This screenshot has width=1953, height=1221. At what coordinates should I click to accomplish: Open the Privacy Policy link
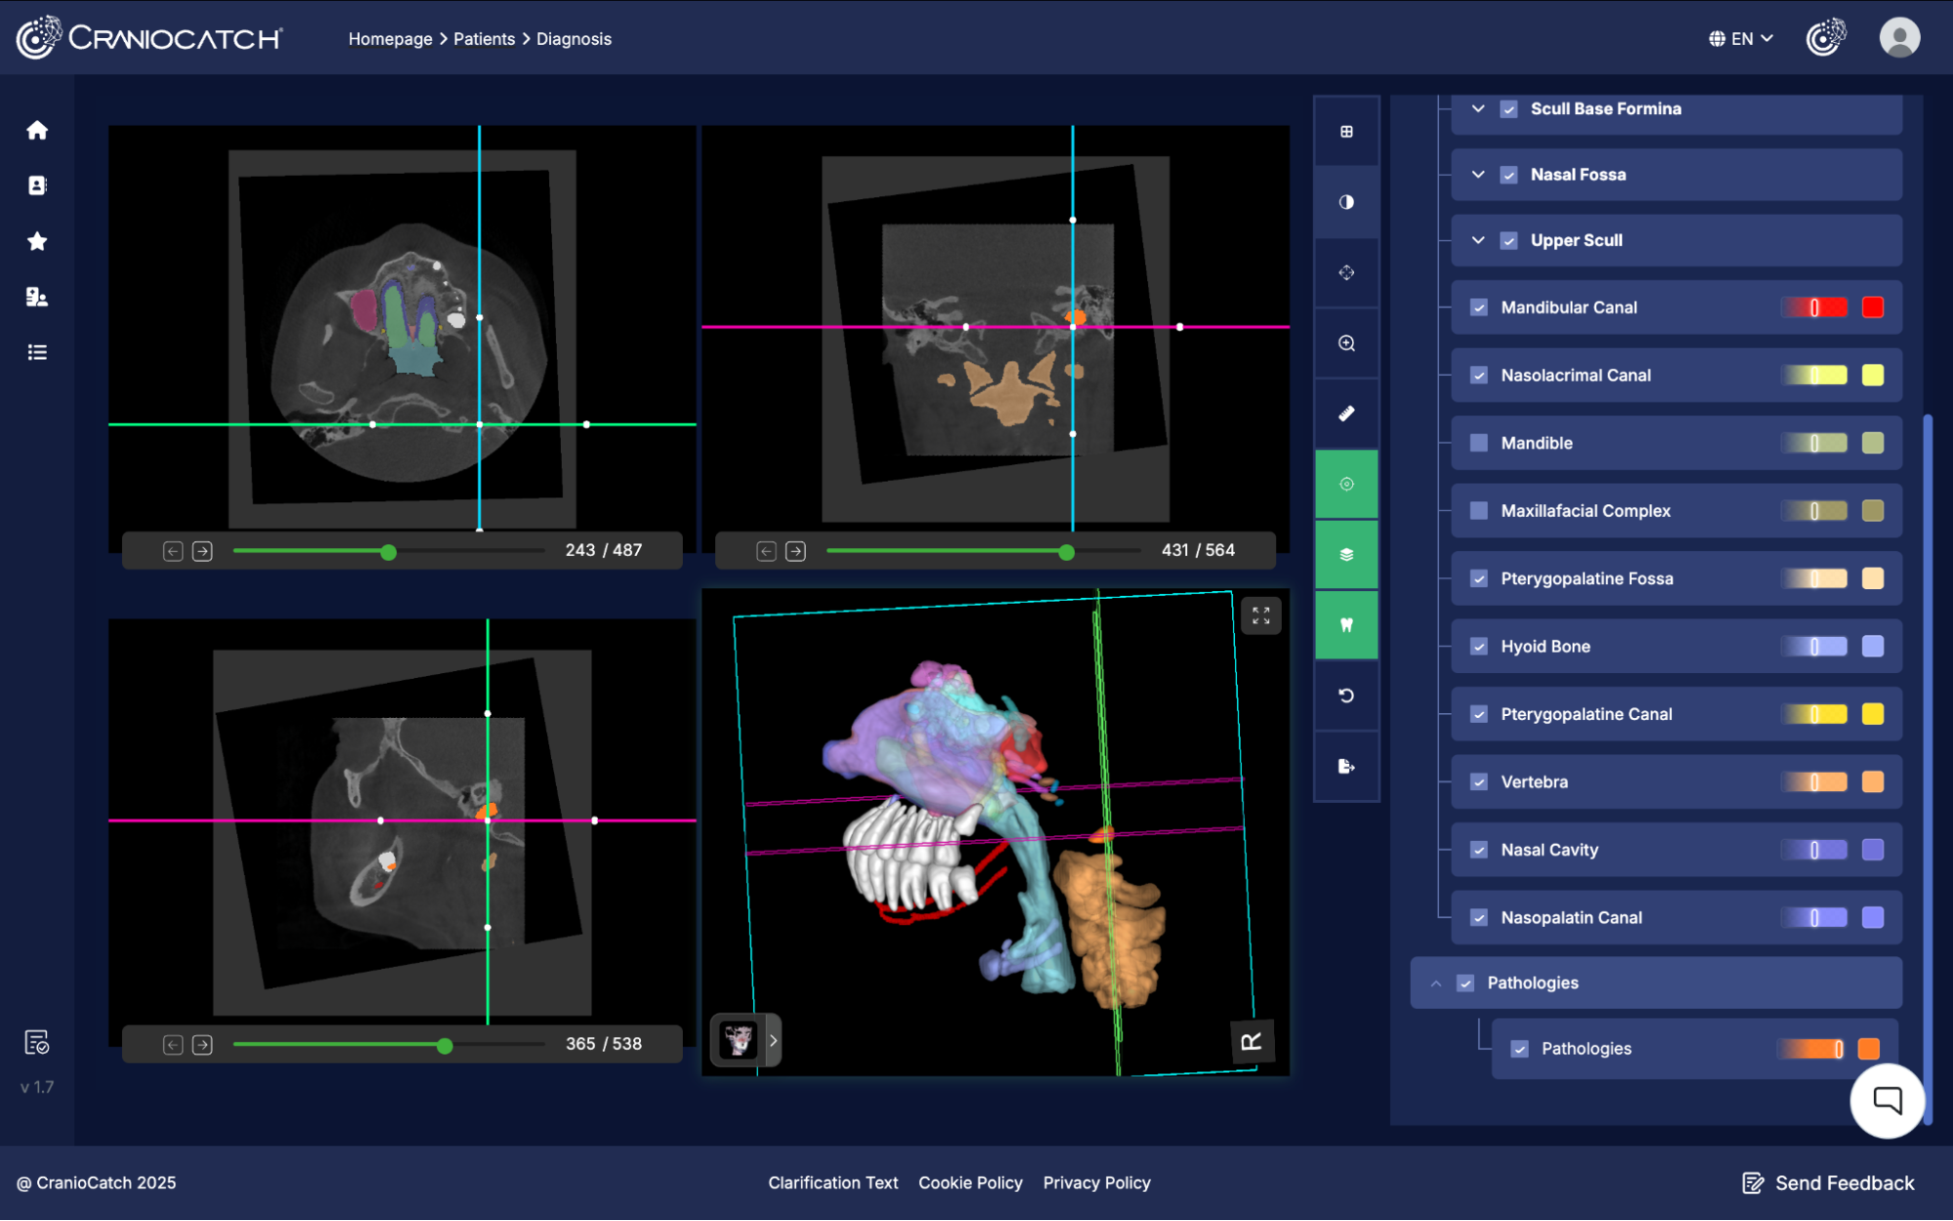click(1096, 1183)
